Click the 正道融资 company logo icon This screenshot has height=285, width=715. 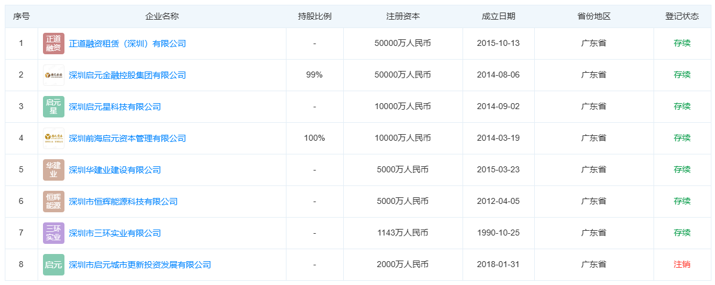tap(54, 44)
